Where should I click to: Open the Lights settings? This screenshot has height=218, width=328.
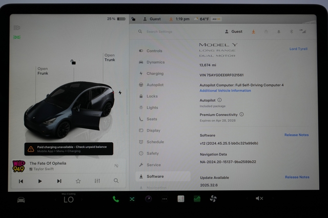tap(152, 107)
